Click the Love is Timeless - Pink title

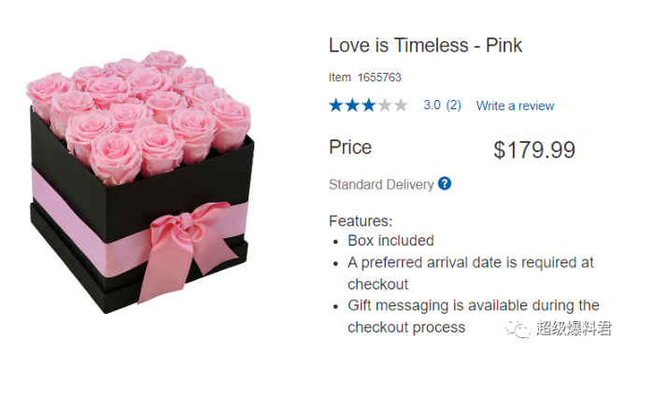425,45
